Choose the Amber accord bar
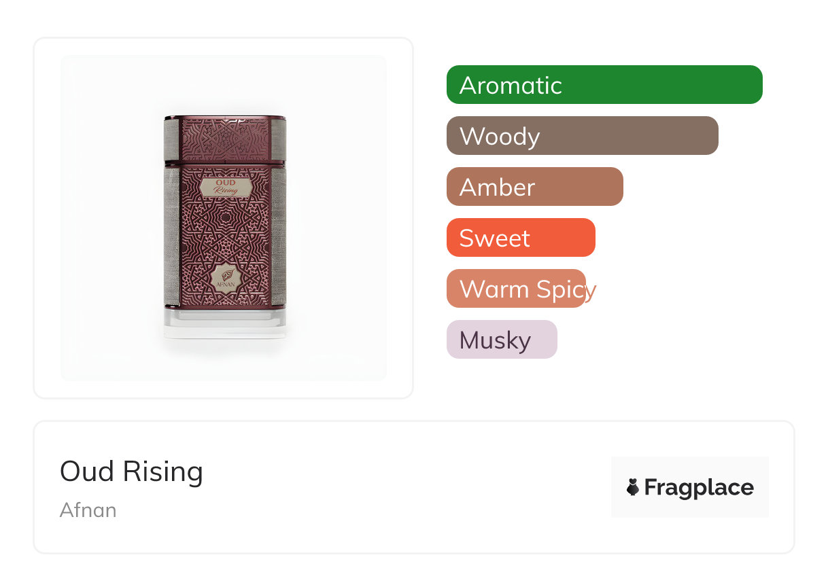 (x=534, y=187)
